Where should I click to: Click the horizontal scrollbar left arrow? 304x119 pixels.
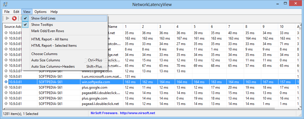(5, 109)
